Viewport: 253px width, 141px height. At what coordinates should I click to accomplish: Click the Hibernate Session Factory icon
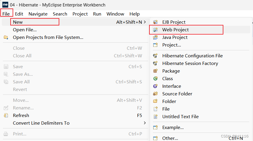[x=155, y=63]
